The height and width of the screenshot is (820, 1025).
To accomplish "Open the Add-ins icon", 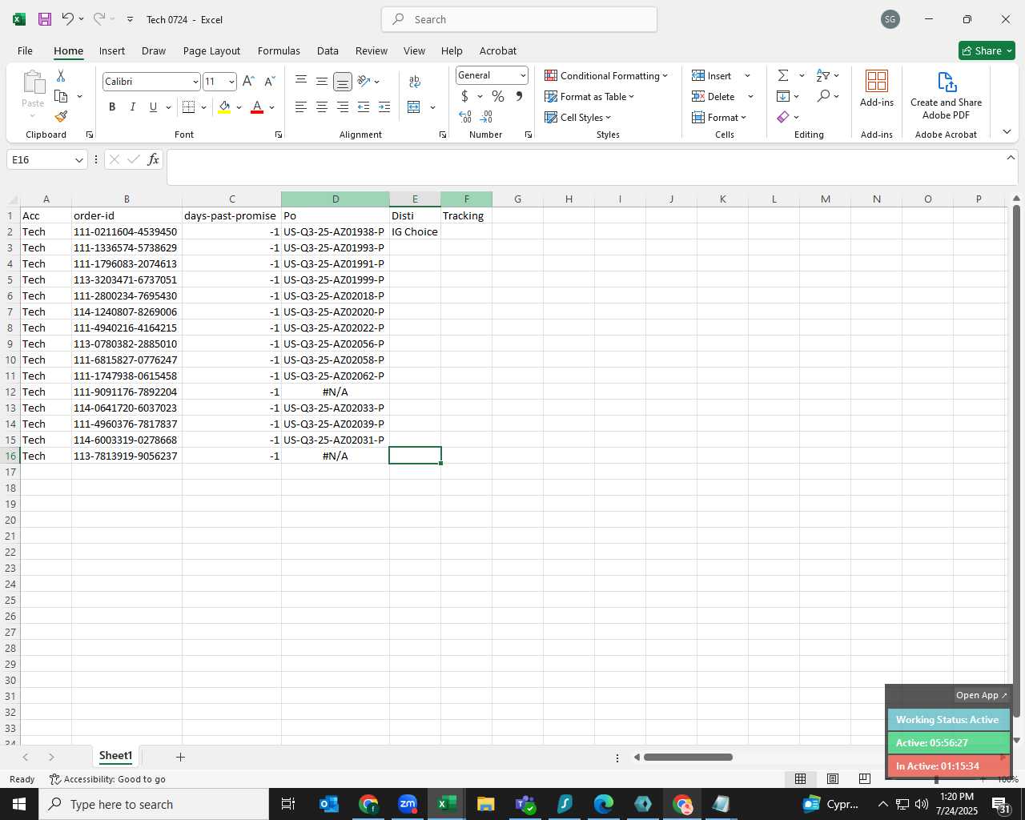I will pos(877,88).
